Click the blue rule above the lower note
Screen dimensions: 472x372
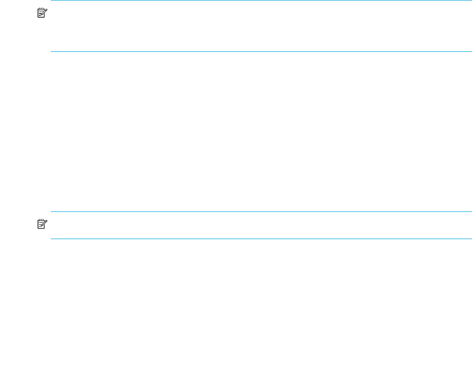tap(261, 211)
